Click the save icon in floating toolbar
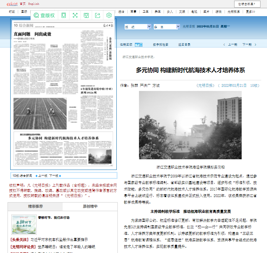 (x=86, y=15)
